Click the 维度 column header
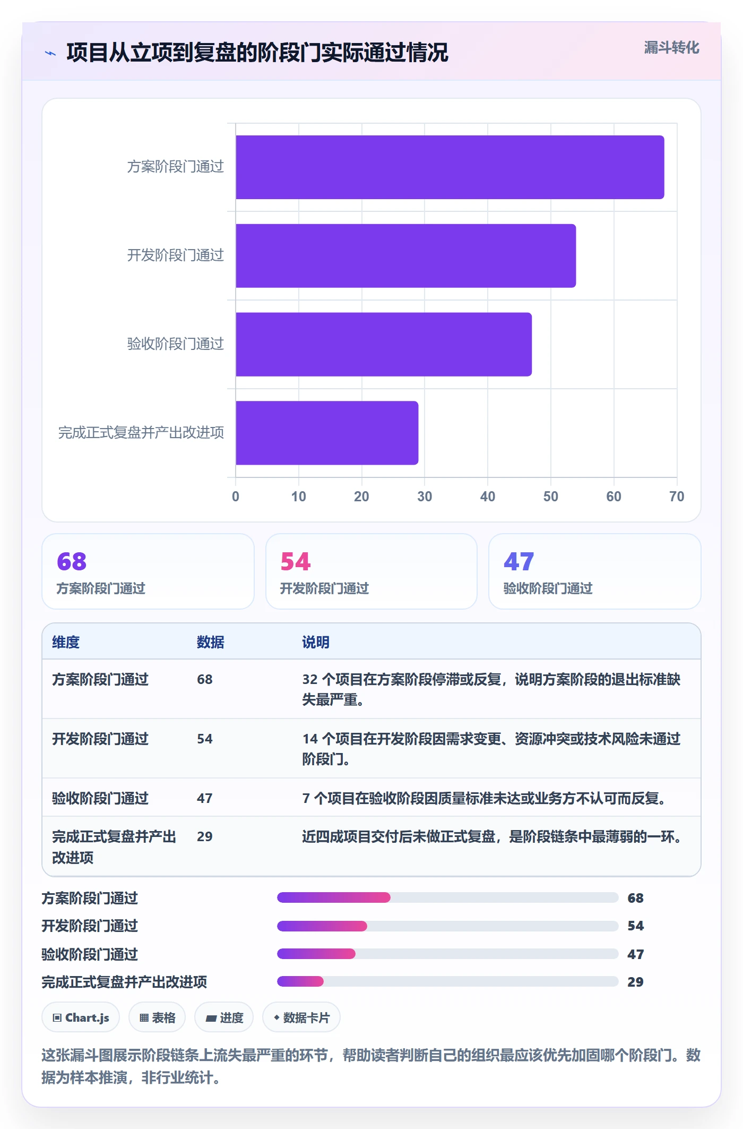The height and width of the screenshot is (1129, 743). tap(66, 642)
